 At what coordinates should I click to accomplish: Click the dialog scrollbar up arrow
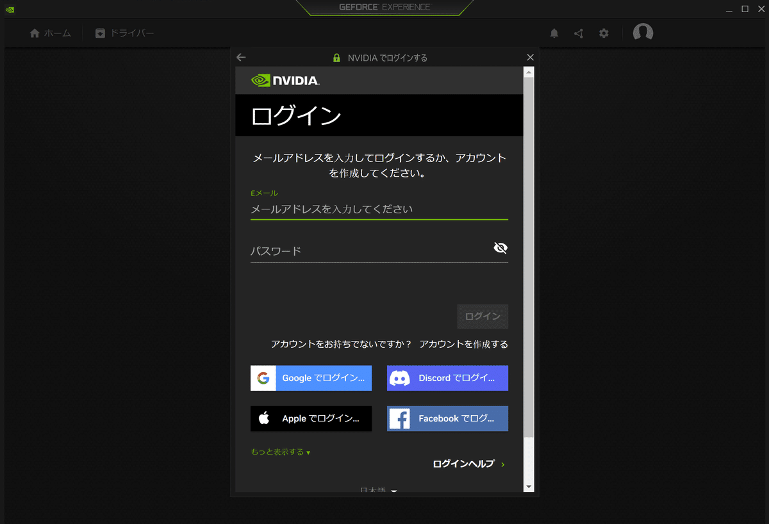[529, 72]
